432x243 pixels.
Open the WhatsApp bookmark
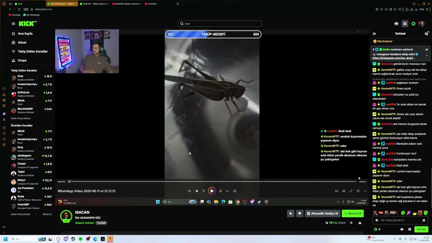[x=31, y=15]
